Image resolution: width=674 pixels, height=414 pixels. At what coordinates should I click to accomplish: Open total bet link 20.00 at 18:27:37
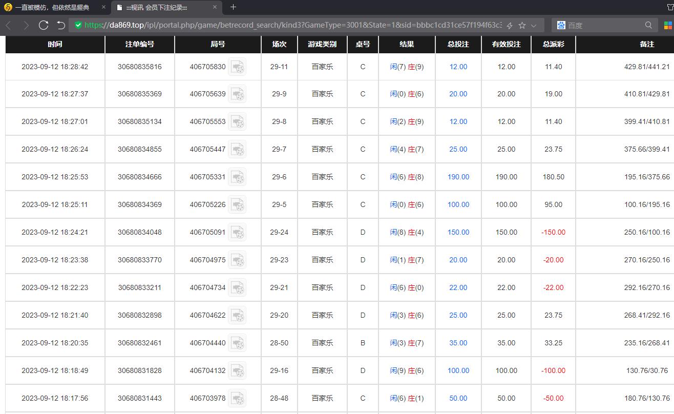pyautogui.click(x=458, y=94)
